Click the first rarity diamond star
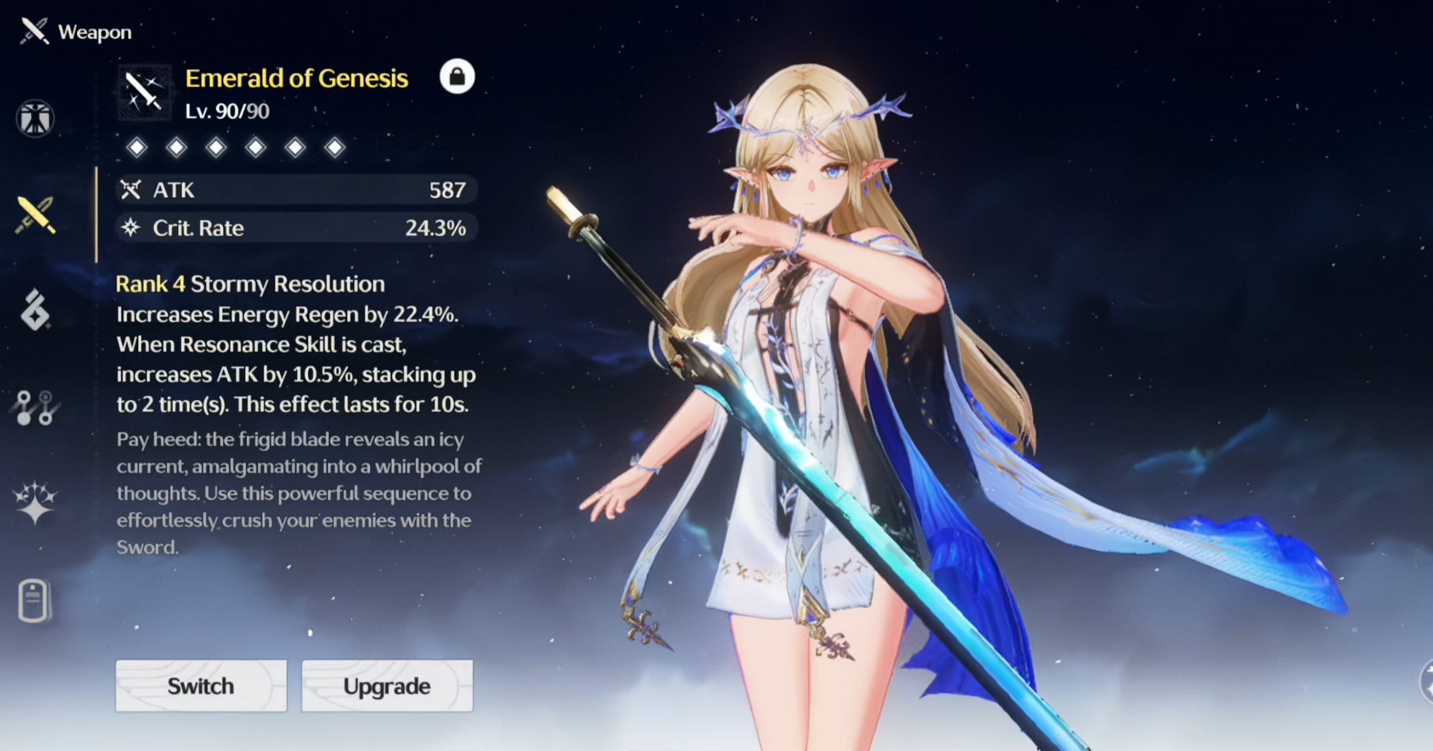The height and width of the screenshot is (751, 1433). pyautogui.click(x=137, y=147)
